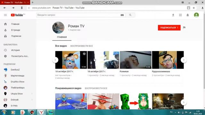
Task: Click the volume icon in system tray
Action: (179, 112)
